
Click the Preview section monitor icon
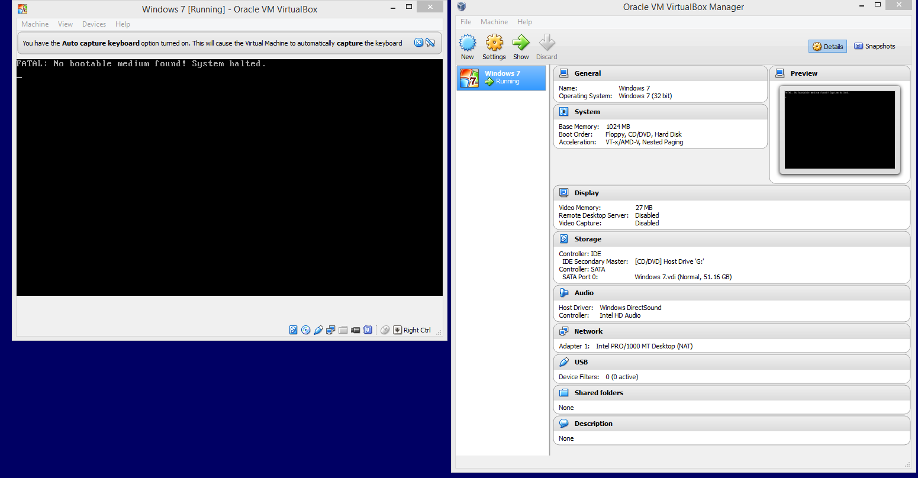click(x=780, y=73)
